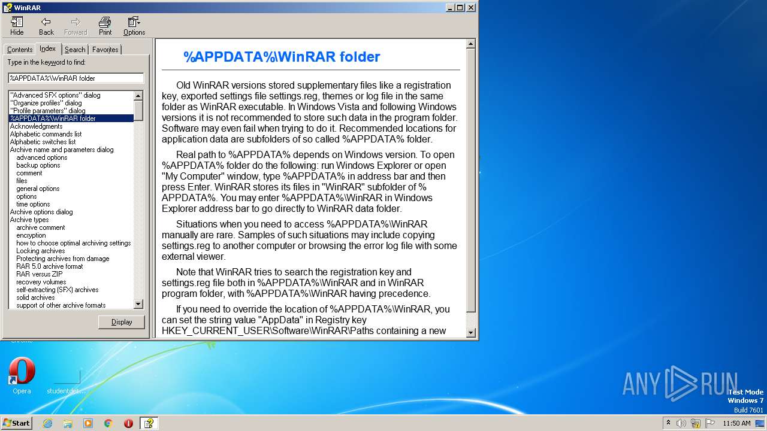
Task: Select "Organize profiles" dialog entry
Action: point(46,103)
